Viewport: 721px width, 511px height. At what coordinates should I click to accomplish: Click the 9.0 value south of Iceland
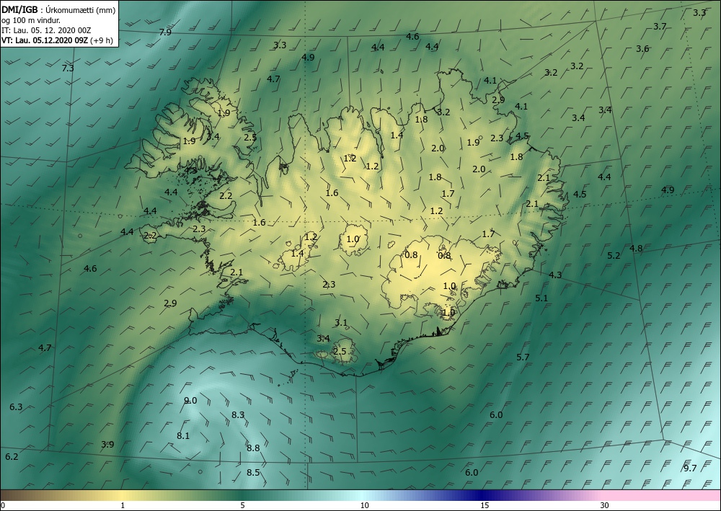[x=190, y=400]
